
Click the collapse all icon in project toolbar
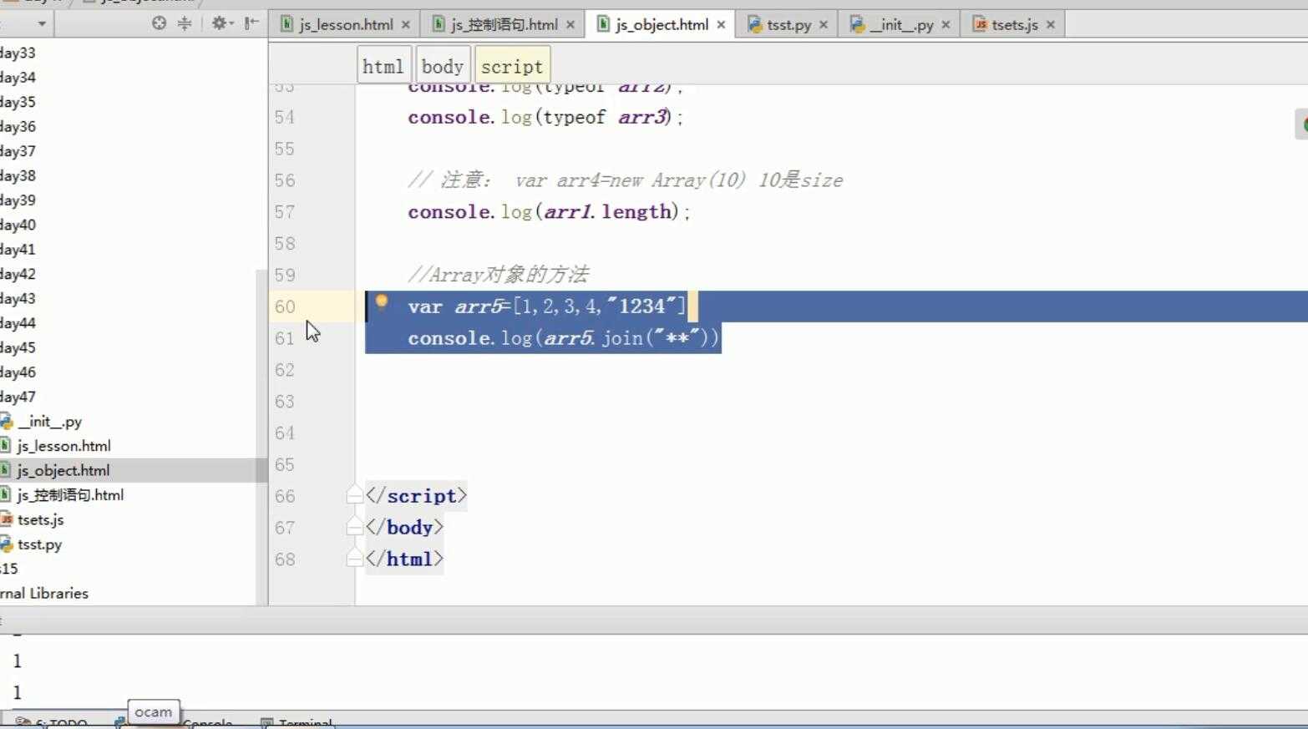point(185,23)
